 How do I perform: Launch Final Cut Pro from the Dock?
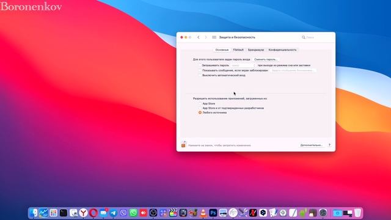click(x=173, y=213)
